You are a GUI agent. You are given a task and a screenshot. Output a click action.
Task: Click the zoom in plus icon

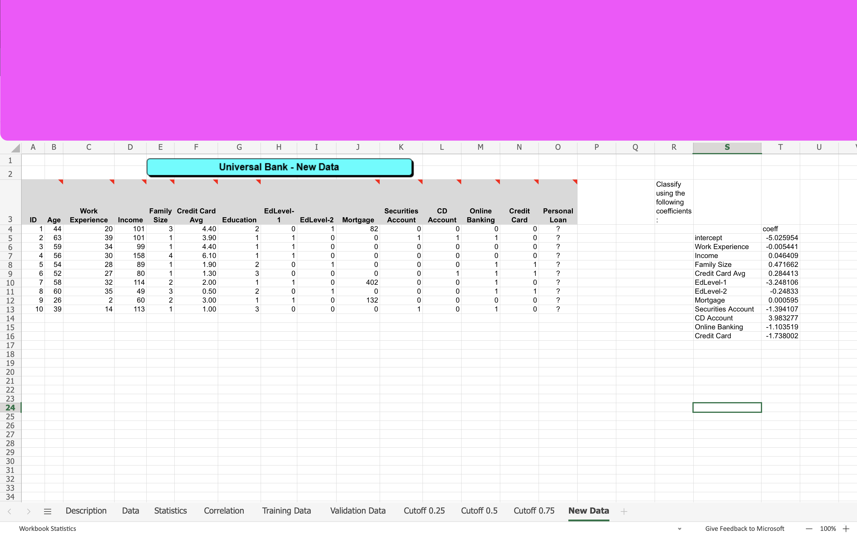(x=846, y=529)
